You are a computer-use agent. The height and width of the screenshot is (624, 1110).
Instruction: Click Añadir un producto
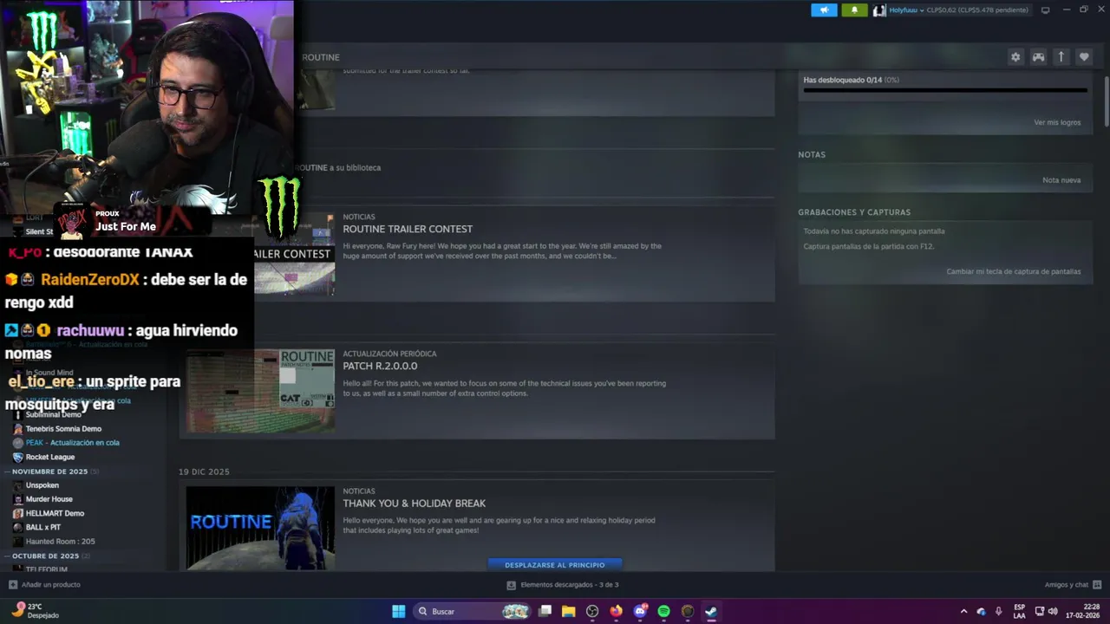[x=44, y=585]
